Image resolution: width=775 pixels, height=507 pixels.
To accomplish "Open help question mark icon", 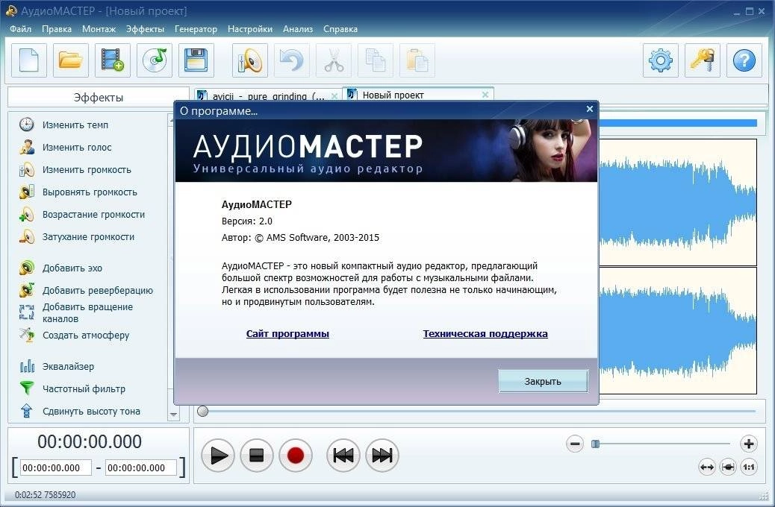I will pos(744,60).
